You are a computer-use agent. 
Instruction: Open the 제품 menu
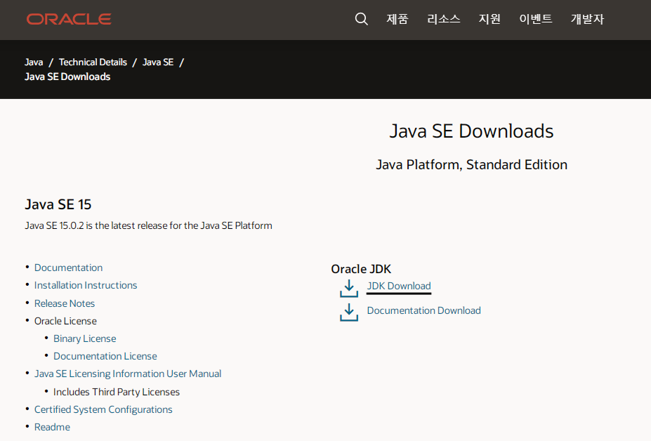[x=397, y=19]
